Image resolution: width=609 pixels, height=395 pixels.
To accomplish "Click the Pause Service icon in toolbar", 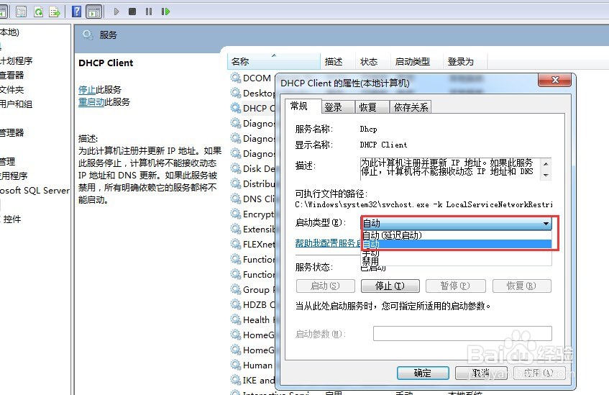I will [149, 12].
